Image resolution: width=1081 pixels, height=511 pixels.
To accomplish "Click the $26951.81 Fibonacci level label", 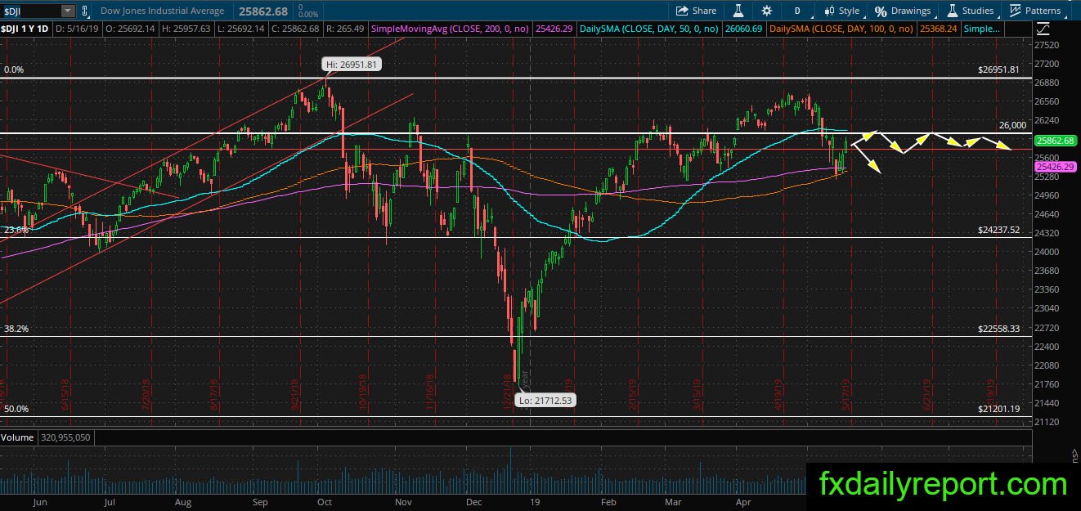I will [x=999, y=70].
